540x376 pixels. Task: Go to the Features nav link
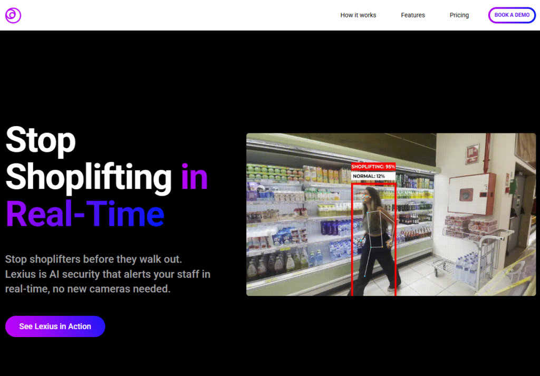413,15
